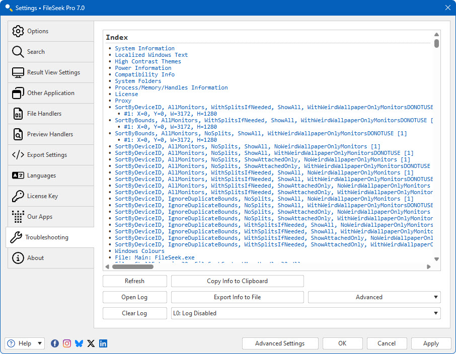Click the File Handlers document icon
The width and height of the screenshot is (456, 354).
point(18,114)
